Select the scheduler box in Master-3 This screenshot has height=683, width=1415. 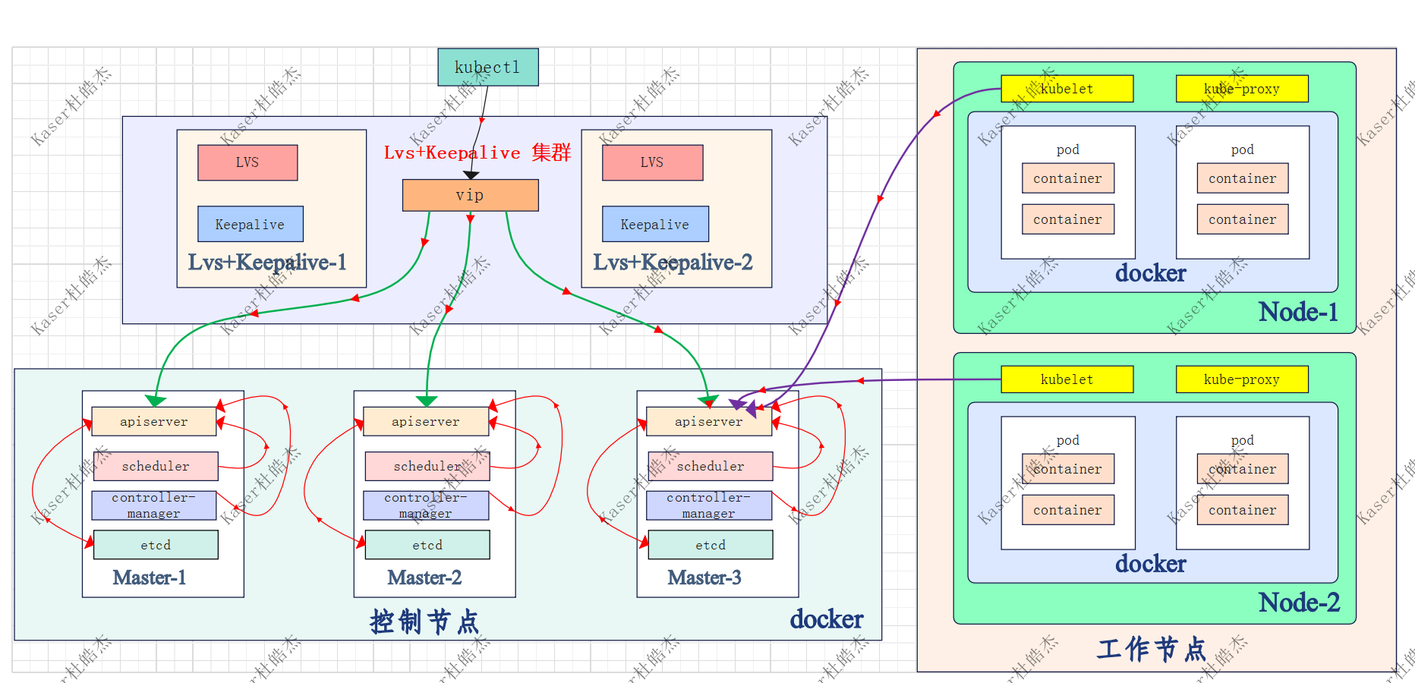click(x=711, y=466)
